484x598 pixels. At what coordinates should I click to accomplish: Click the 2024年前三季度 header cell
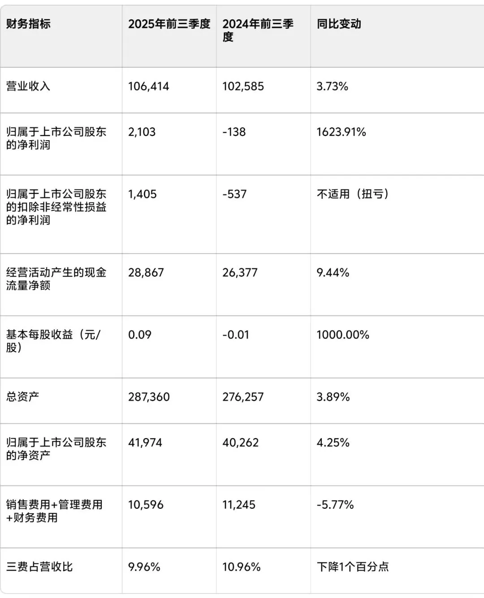point(258,30)
